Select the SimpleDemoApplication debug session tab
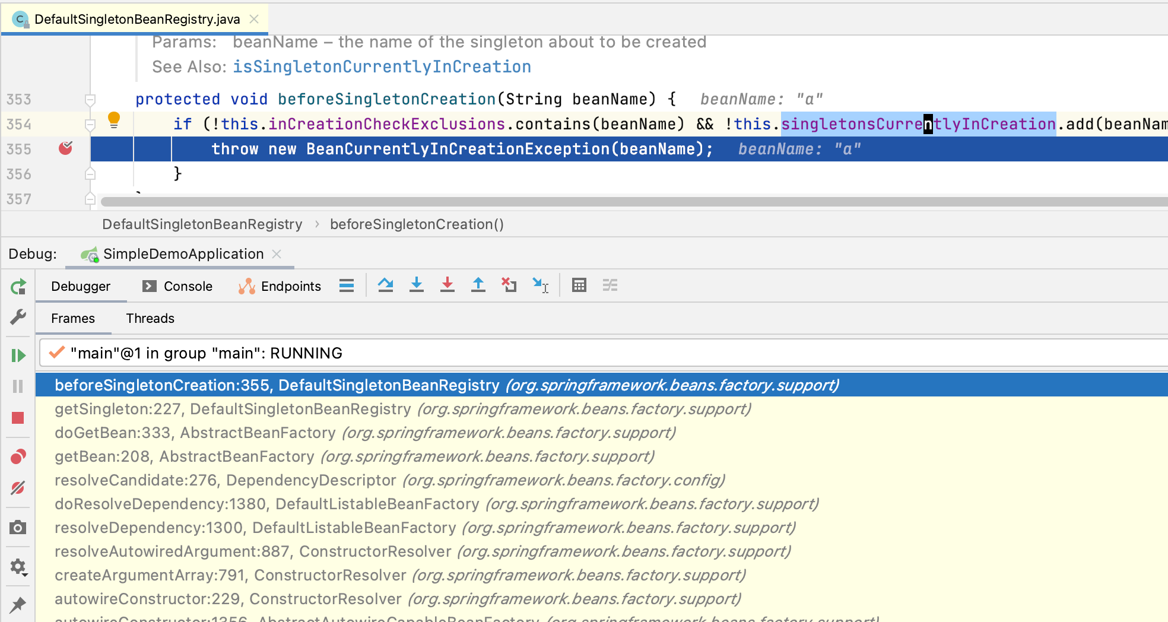1168x622 pixels. pos(180,254)
